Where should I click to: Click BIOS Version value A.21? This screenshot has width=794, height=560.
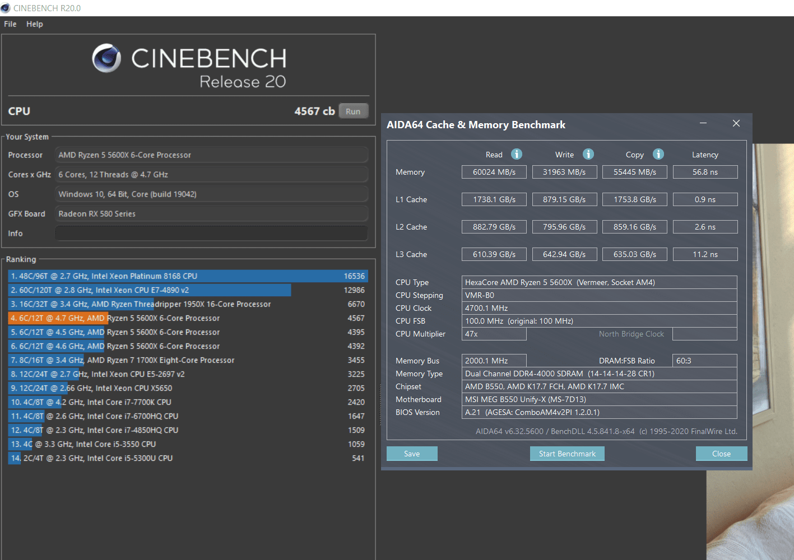point(599,412)
